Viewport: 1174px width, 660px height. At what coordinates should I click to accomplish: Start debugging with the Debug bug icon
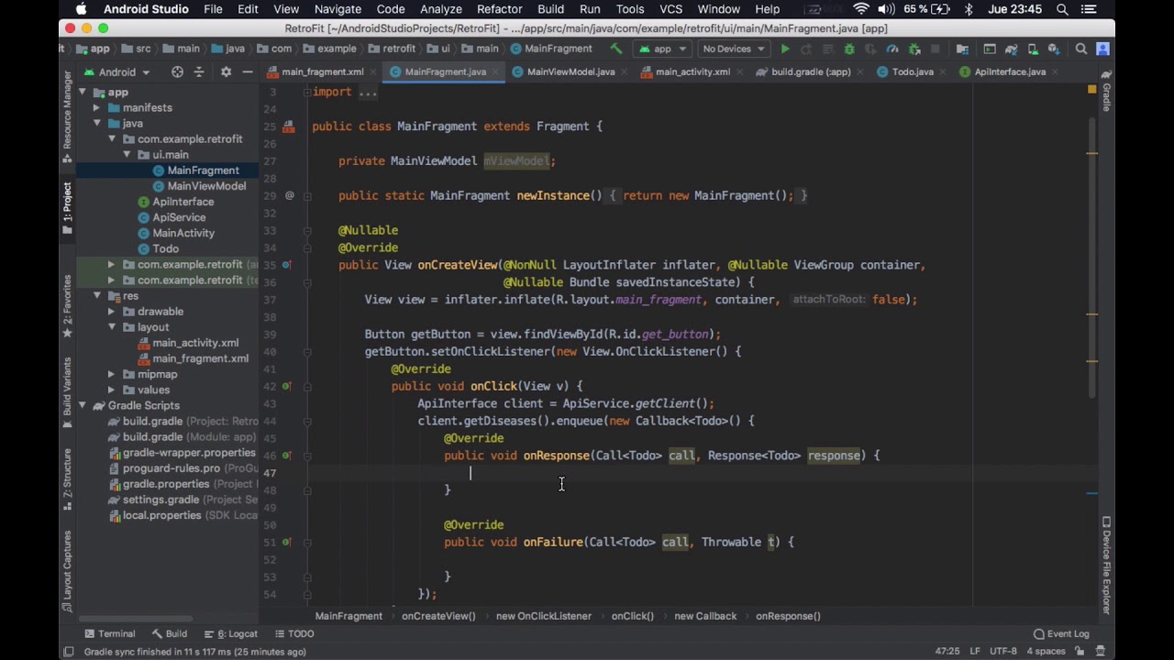pyautogui.click(x=849, y=49)
